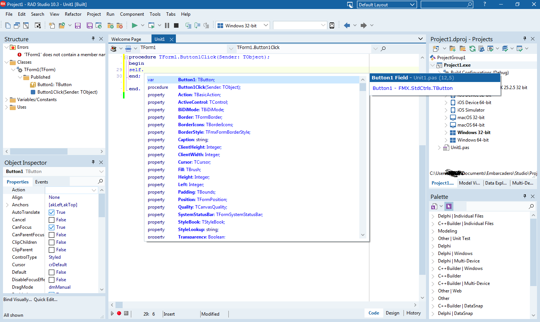This screenshot has height=322, width=540.
Task: Check the DisableFocusEffect checkbox
Action: point(52,280)
